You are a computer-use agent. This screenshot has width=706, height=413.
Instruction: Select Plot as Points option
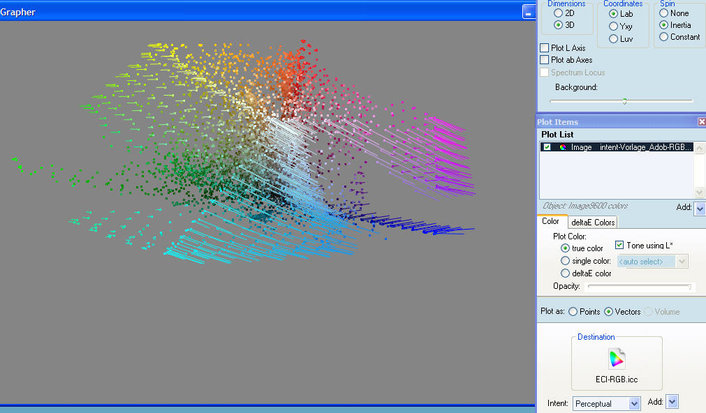click(573, 312)
